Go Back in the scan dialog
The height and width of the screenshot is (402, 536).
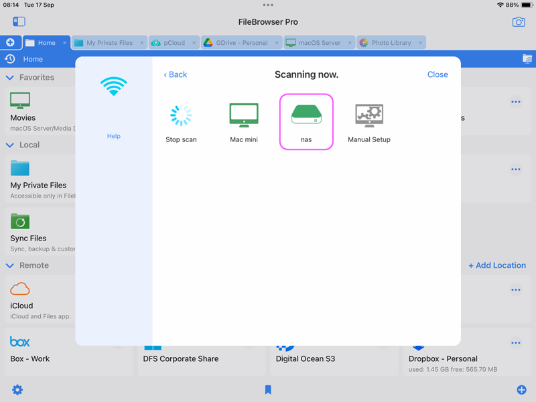(176, 74)
